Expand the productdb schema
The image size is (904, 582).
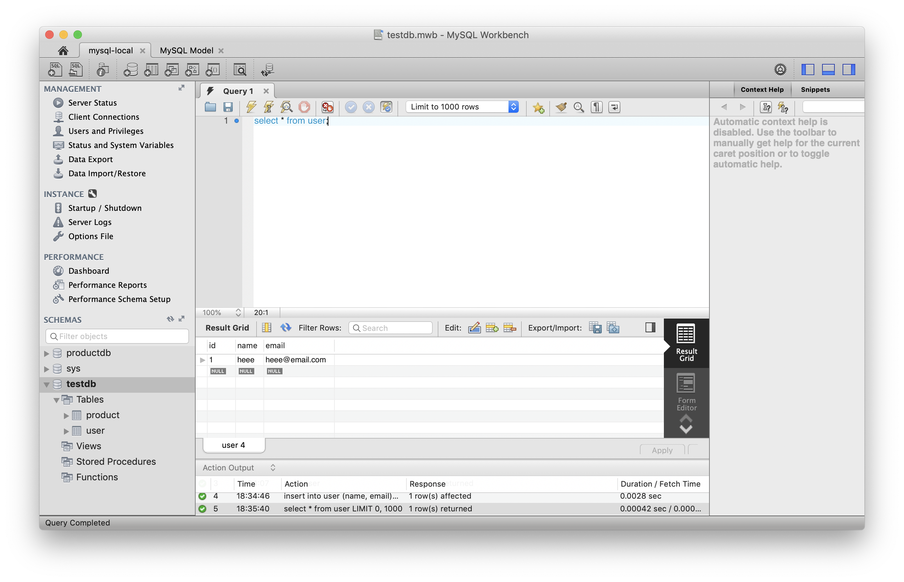pyautogui.click(x=47, y=354)
